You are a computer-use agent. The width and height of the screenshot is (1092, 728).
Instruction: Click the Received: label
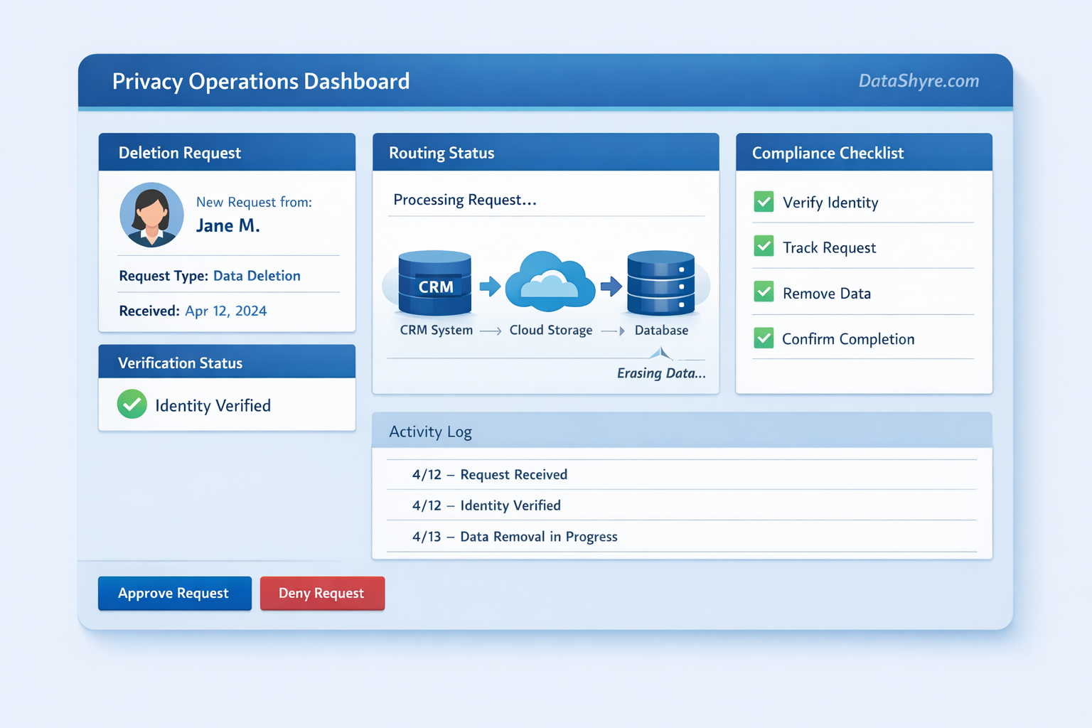(x=149, y=311)
